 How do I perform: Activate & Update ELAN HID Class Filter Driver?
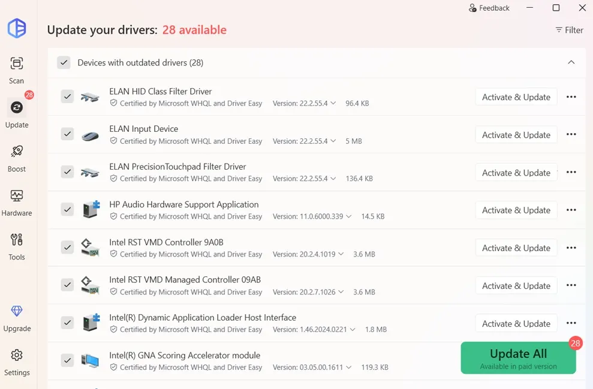(x=516, y=97)
